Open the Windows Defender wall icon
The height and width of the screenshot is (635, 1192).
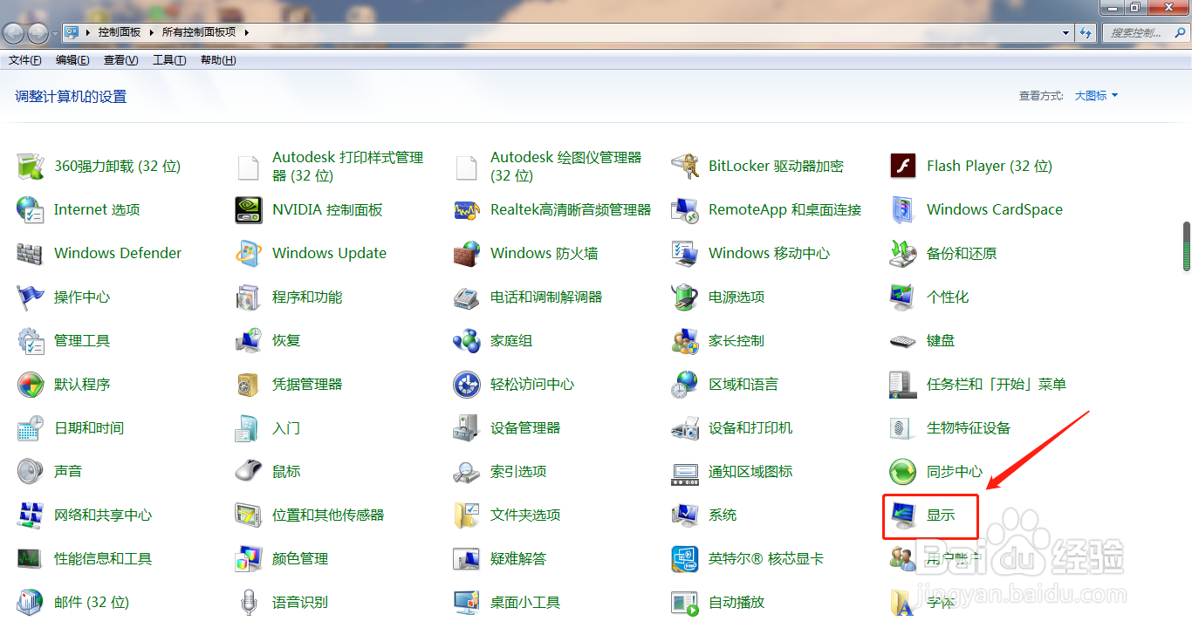point(31,253)
